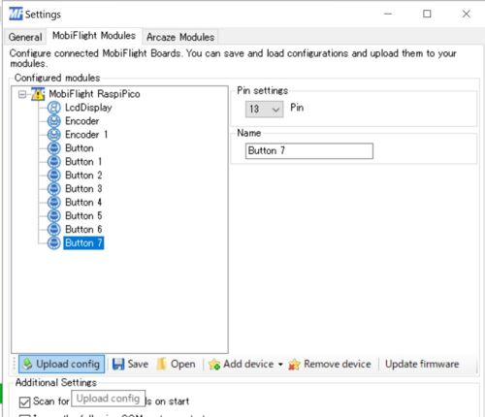Viewport: 485px width, 417px height.
Task: Select the MobiFlight Modules tab
Action: coord(94,35)
